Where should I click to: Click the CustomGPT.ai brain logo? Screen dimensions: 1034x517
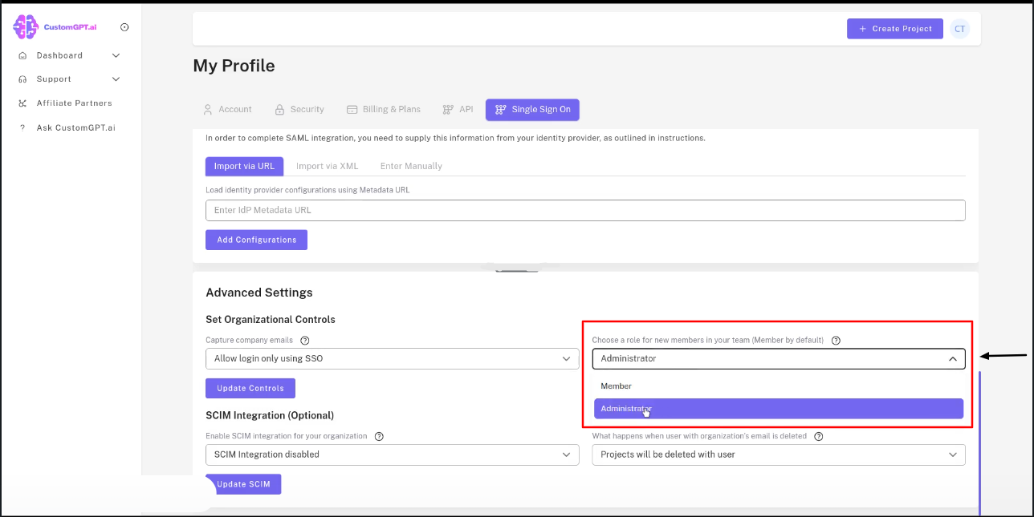point(24,26)
